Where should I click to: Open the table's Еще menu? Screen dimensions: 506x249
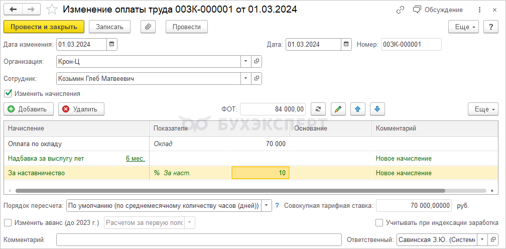click(x=483, y=109)
